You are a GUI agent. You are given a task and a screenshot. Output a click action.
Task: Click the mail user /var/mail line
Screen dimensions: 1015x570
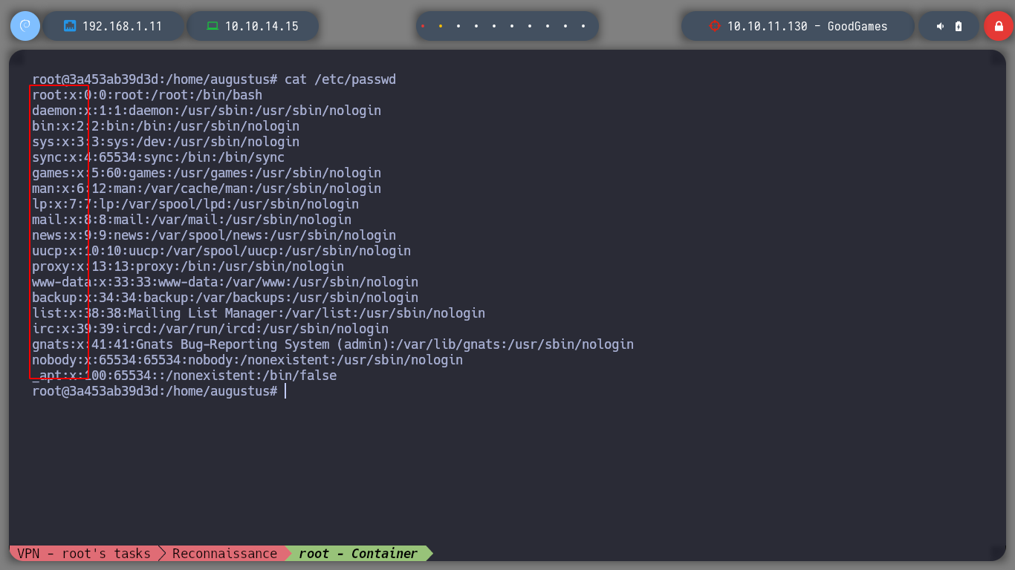pos(192,220)
